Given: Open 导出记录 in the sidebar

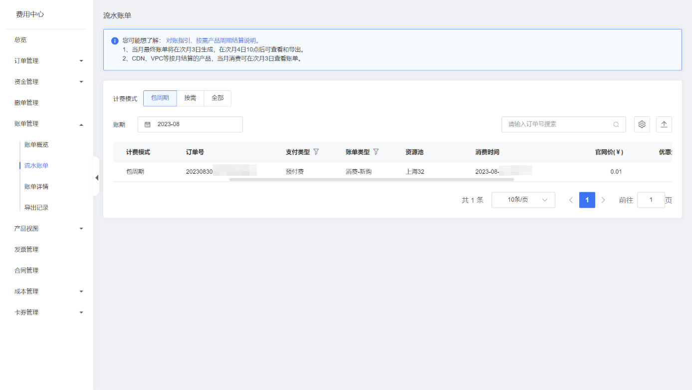Looking at the screenshot, I should click(36, 208).
